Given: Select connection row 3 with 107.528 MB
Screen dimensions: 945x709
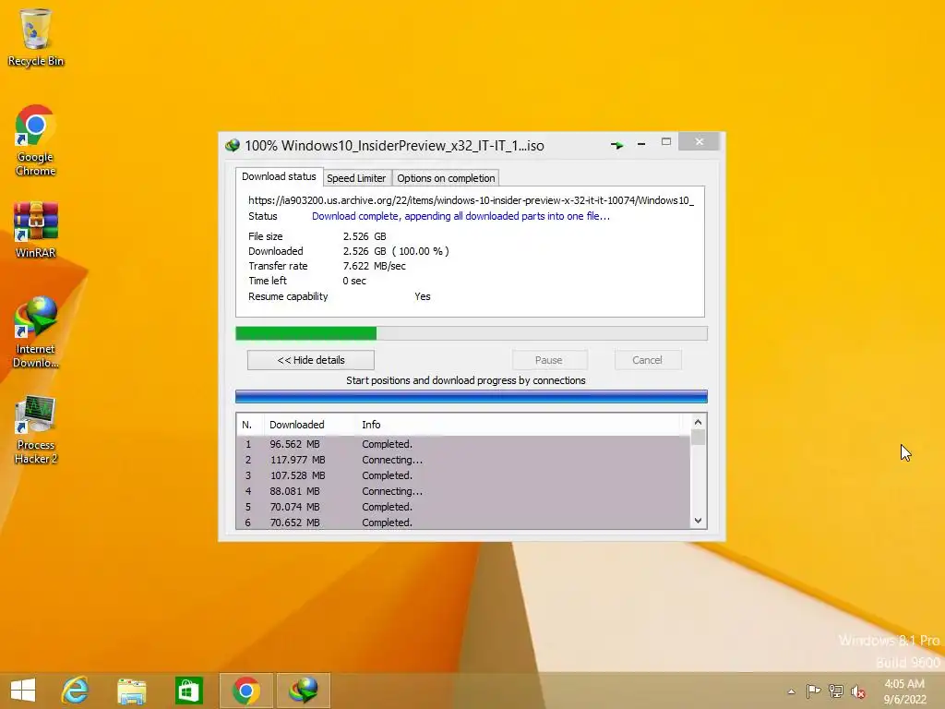Looking at the screenshot, I should pos(463,475).
